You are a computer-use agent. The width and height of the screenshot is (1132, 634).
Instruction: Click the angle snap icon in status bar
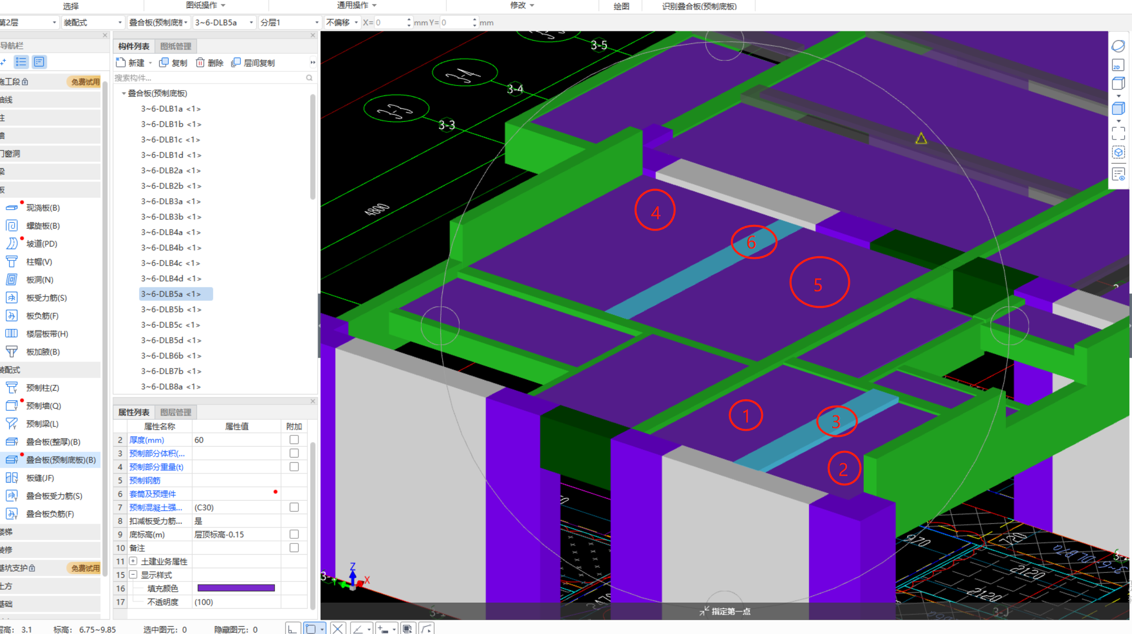click(358, 628)
